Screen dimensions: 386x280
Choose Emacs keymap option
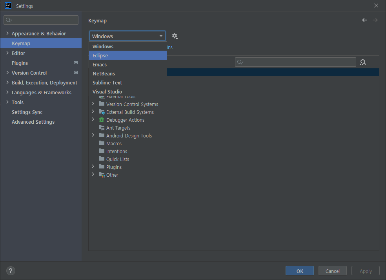coord(128,64)
